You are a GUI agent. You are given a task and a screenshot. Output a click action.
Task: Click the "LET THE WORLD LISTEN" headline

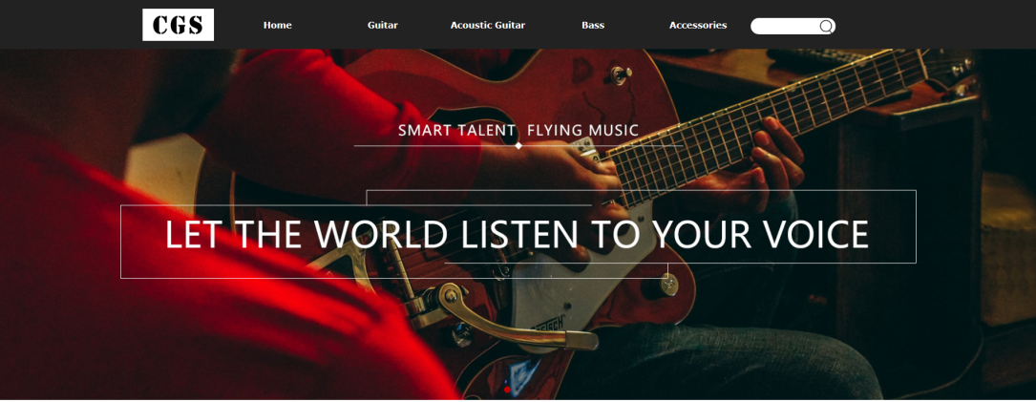click(516, 234)
